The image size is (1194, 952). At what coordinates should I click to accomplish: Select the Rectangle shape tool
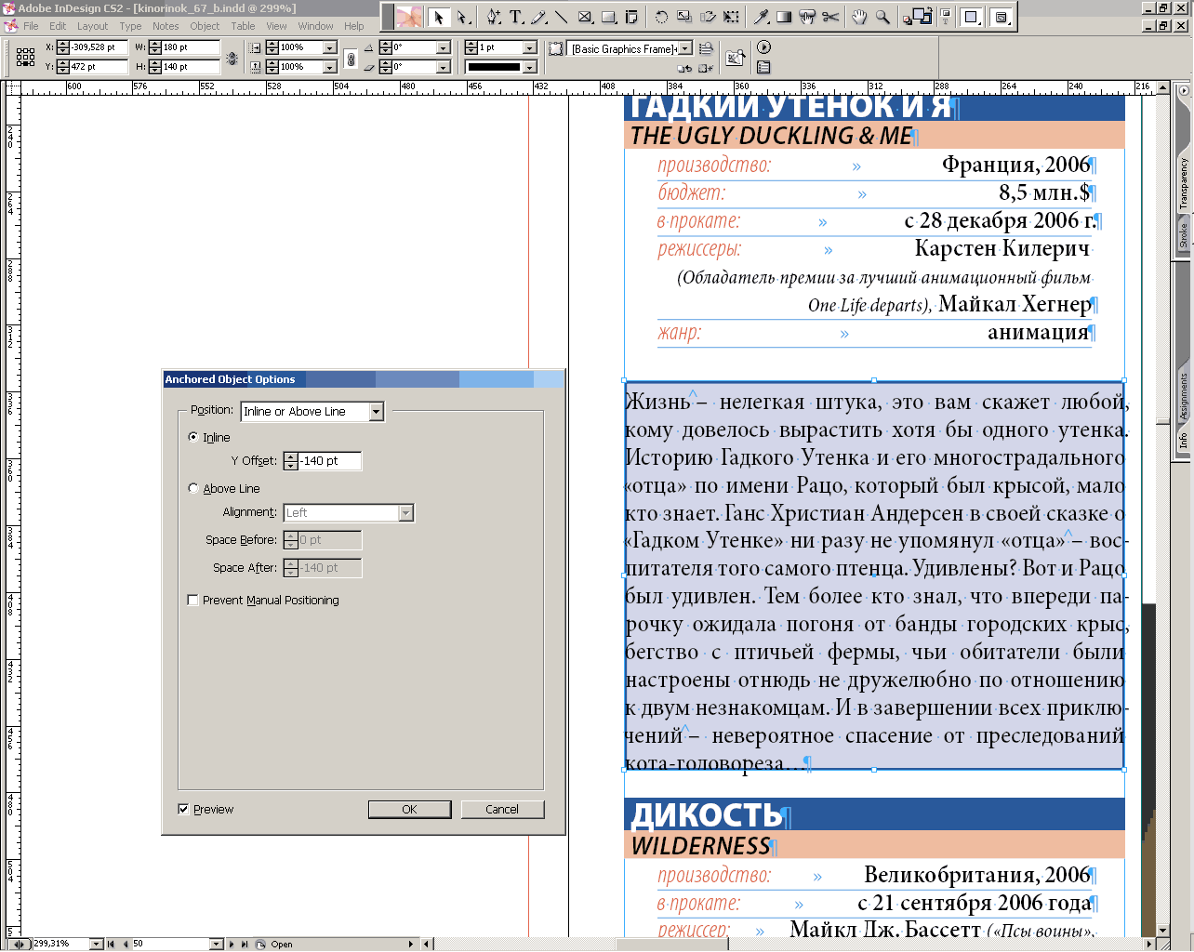tap(609, 17)
